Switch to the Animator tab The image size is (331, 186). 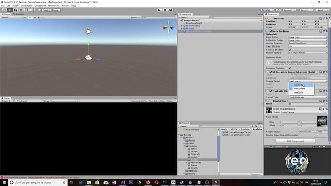click(19, 14)
